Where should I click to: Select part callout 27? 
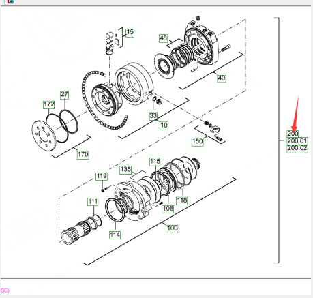tap(64, 95)
